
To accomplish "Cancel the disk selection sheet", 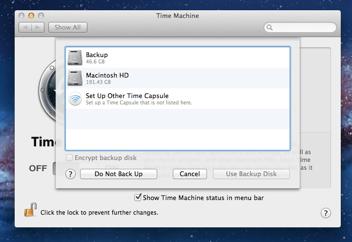I will tap(190, 174).
